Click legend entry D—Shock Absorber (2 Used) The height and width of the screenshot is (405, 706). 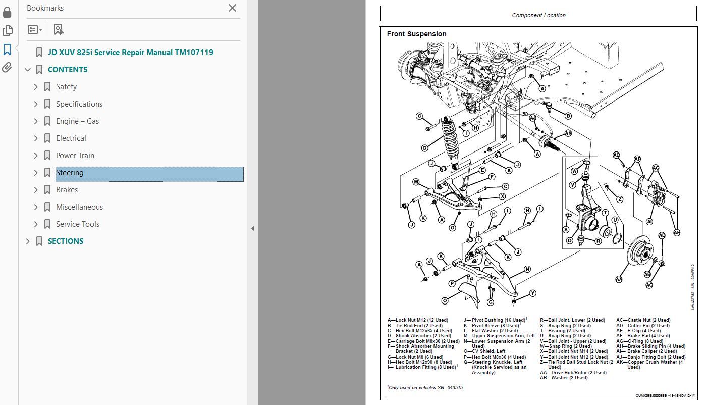point(419,336)
